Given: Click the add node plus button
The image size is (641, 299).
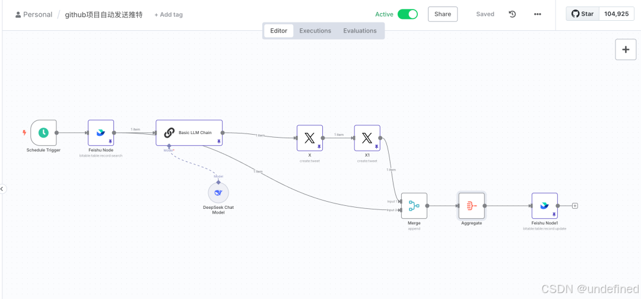Looking at the screenshot, I should [x=626, y=49].
